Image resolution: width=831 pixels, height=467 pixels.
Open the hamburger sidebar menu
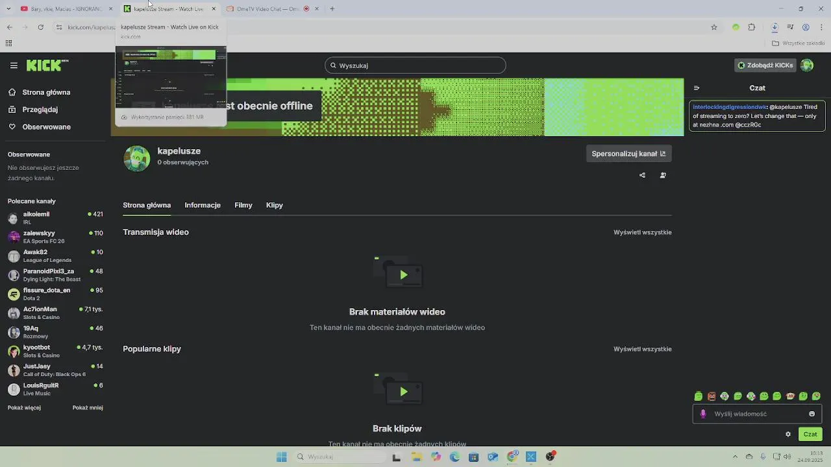coord(14,66)
